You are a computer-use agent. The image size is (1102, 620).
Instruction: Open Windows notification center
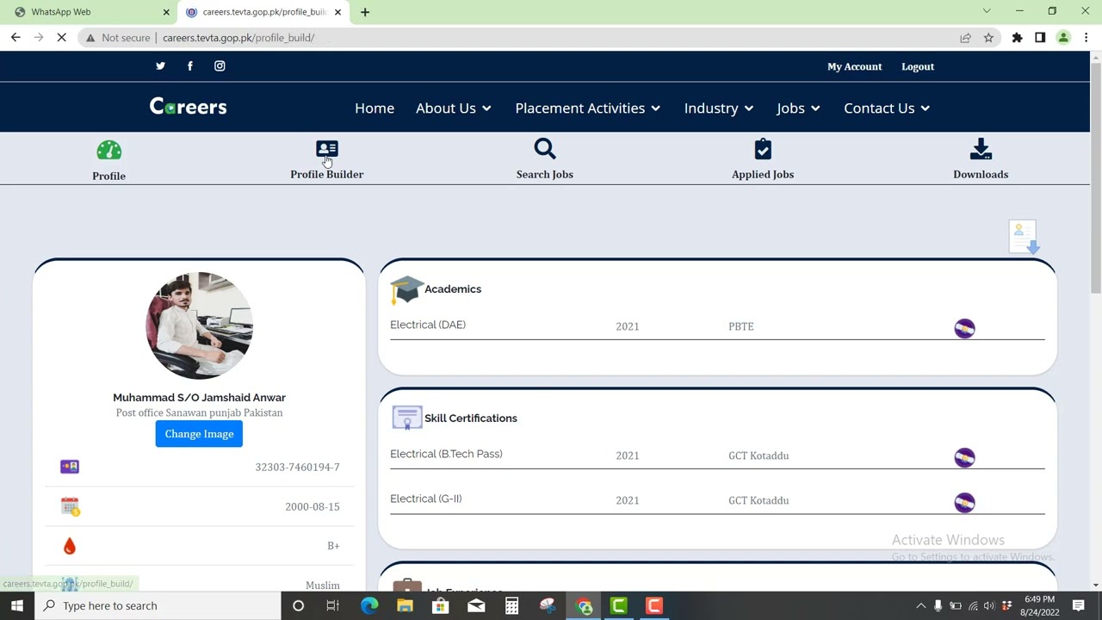point(1079,606)
